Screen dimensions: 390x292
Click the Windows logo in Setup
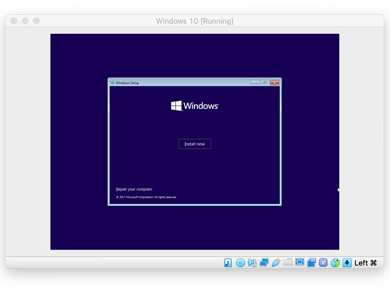click(x=195, y=106)
